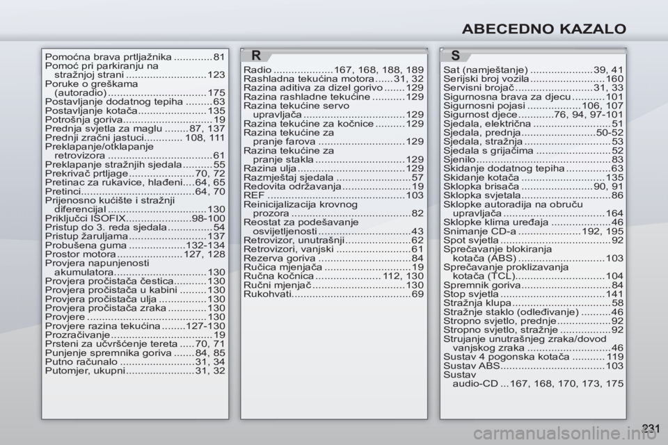Open "Sustav 4 pogonska kotača" entry
668x445 pixels.
point(534,357)
